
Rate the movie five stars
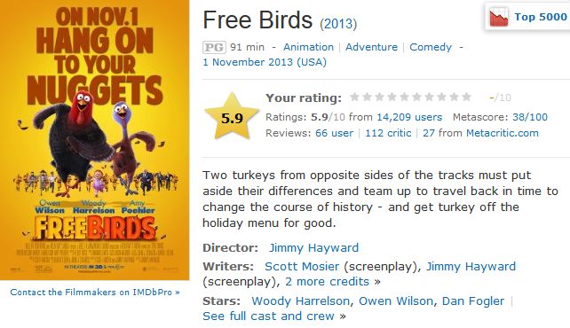404,97
